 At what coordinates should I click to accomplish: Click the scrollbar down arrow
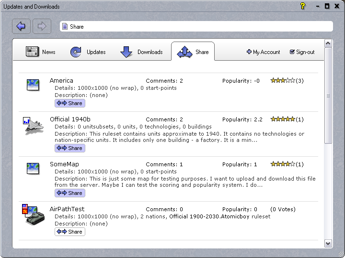[x=328, y=243]
